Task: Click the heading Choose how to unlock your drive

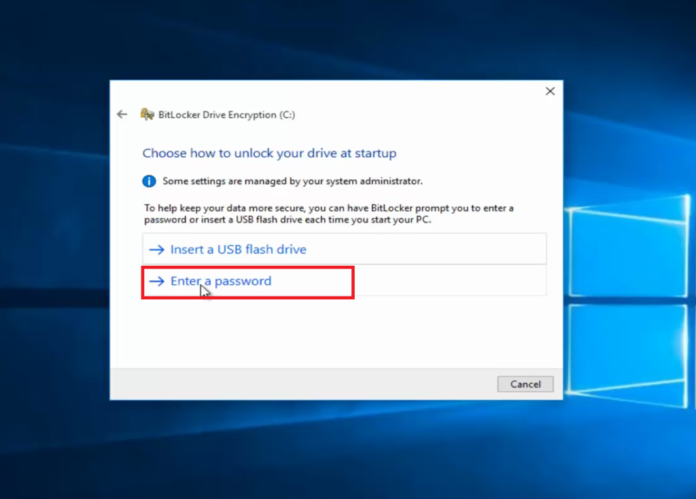Action: [x=269, y=153]
